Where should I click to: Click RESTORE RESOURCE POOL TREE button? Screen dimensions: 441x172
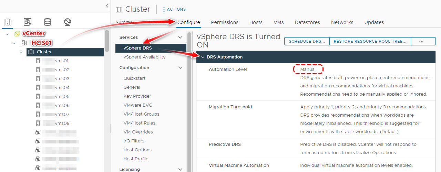(x=370, y=41)
